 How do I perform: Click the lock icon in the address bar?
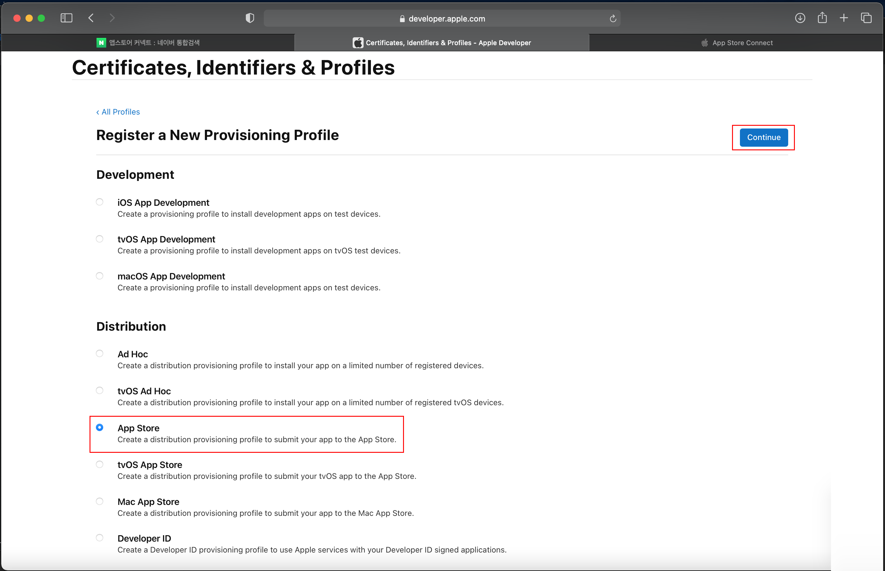[402, 18]
